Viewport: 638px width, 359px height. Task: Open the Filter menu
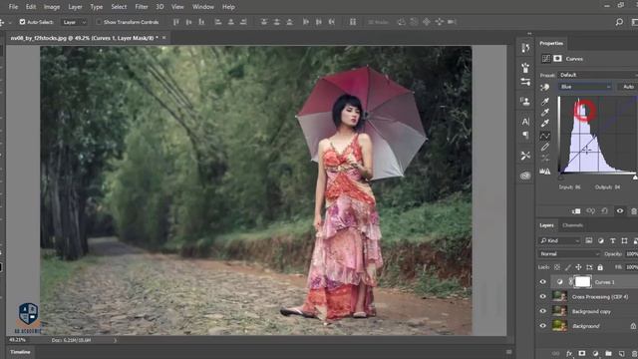point(142,7)
